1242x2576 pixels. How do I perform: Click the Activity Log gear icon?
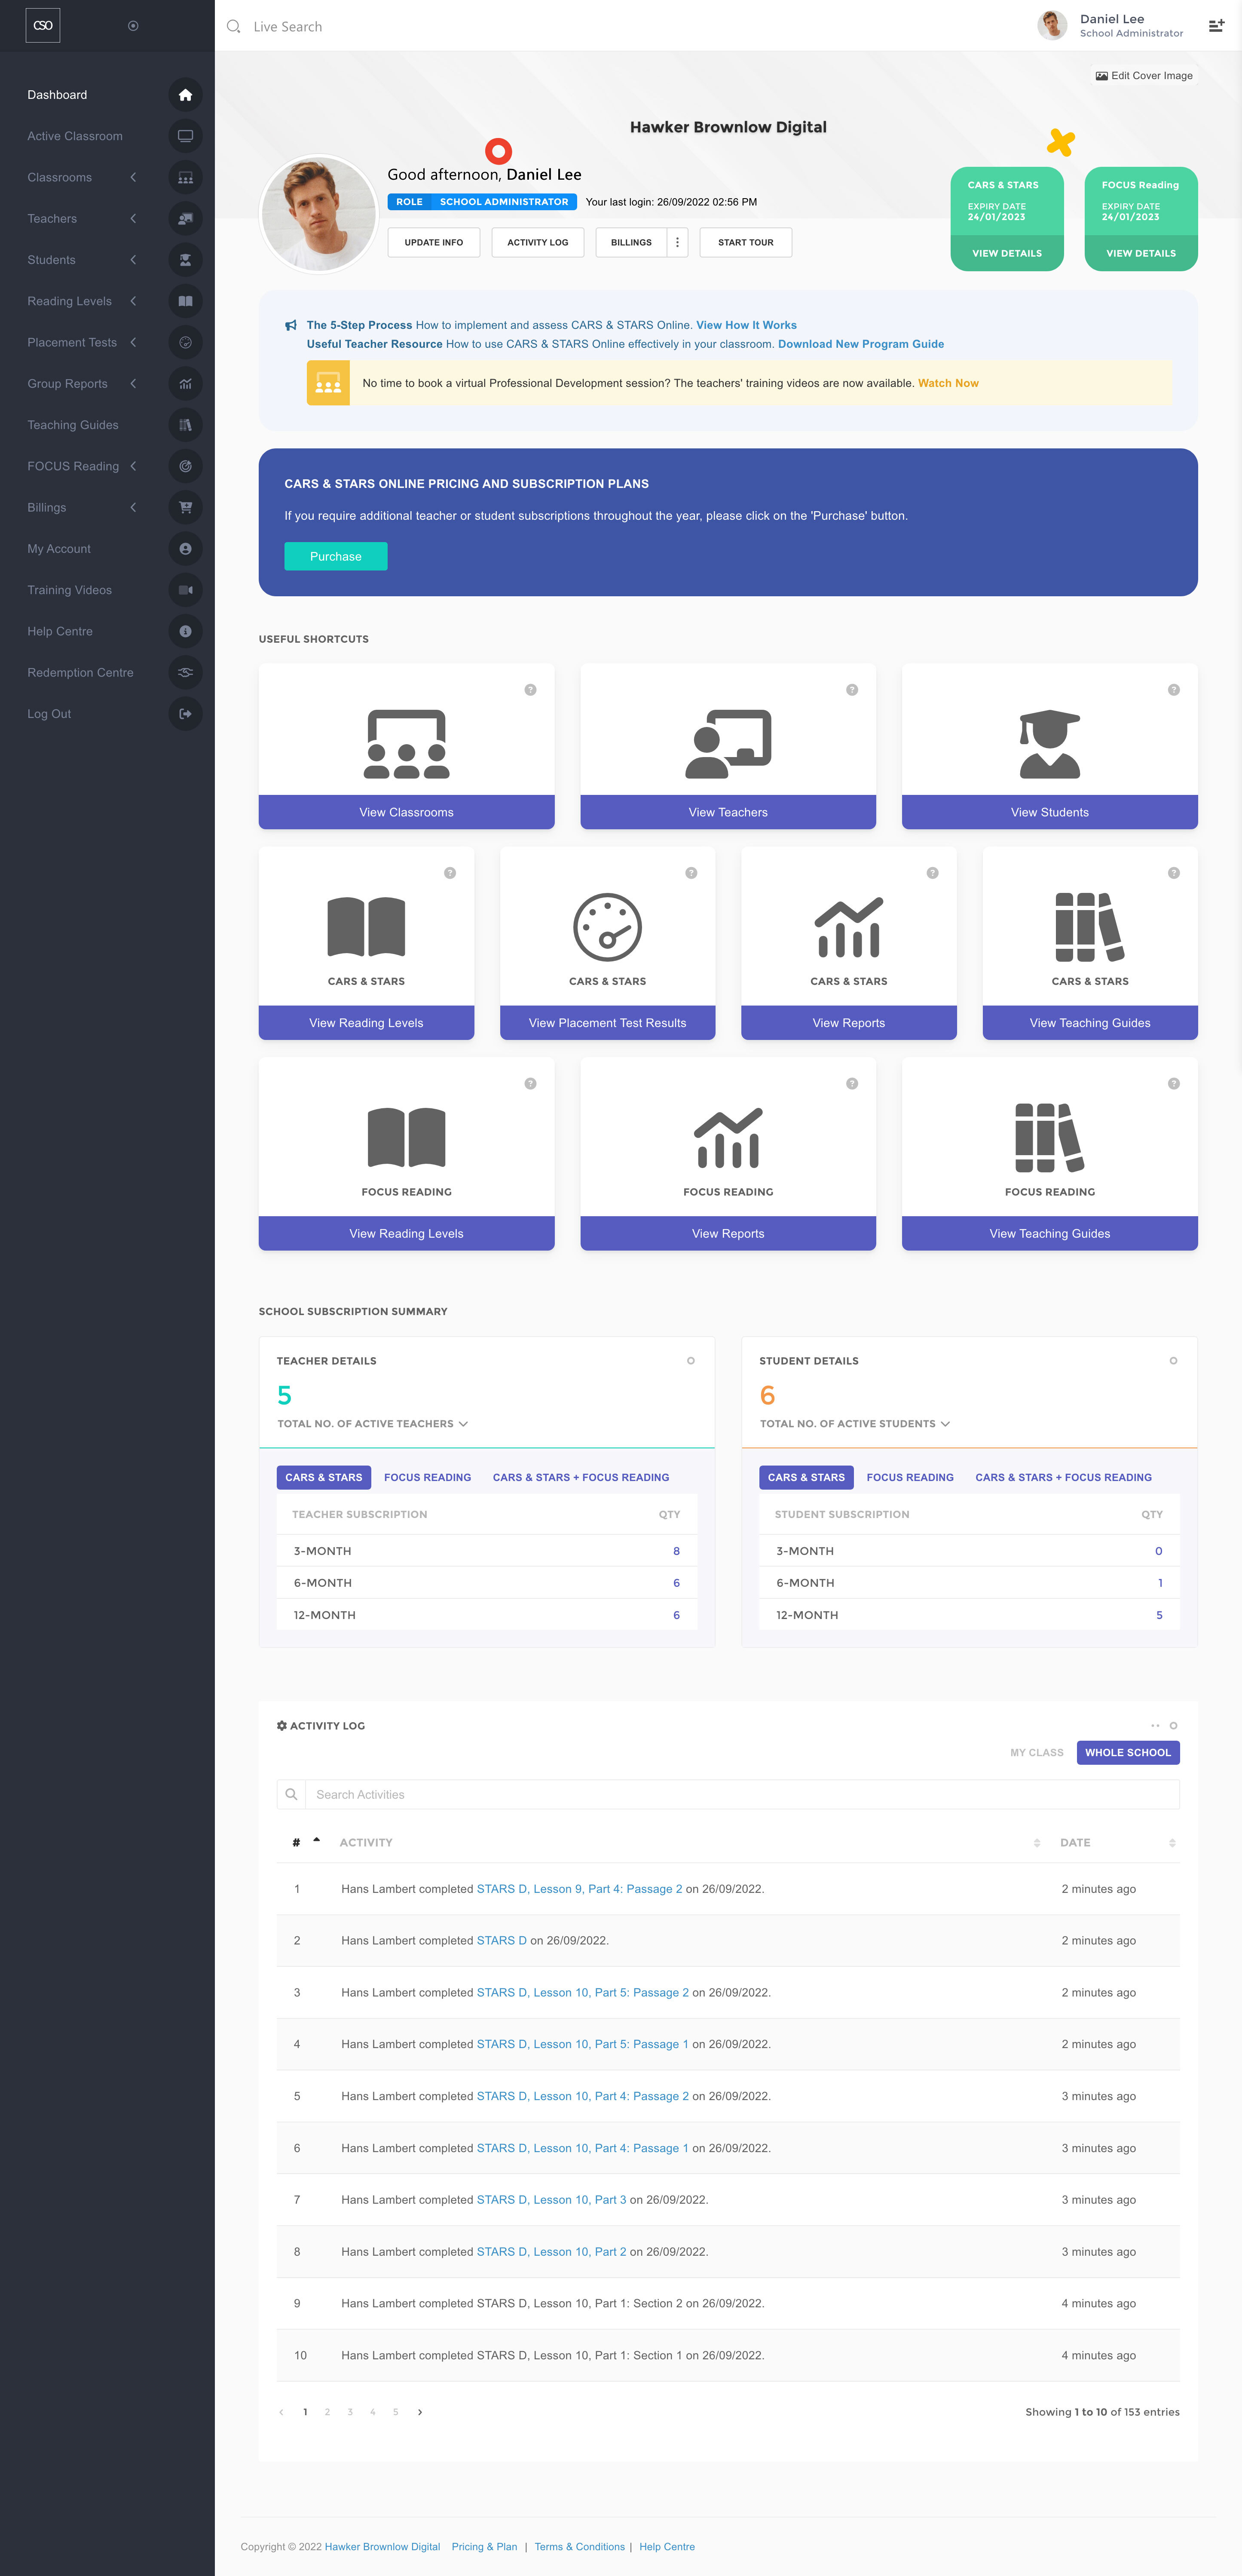[x=282, y=1726]
